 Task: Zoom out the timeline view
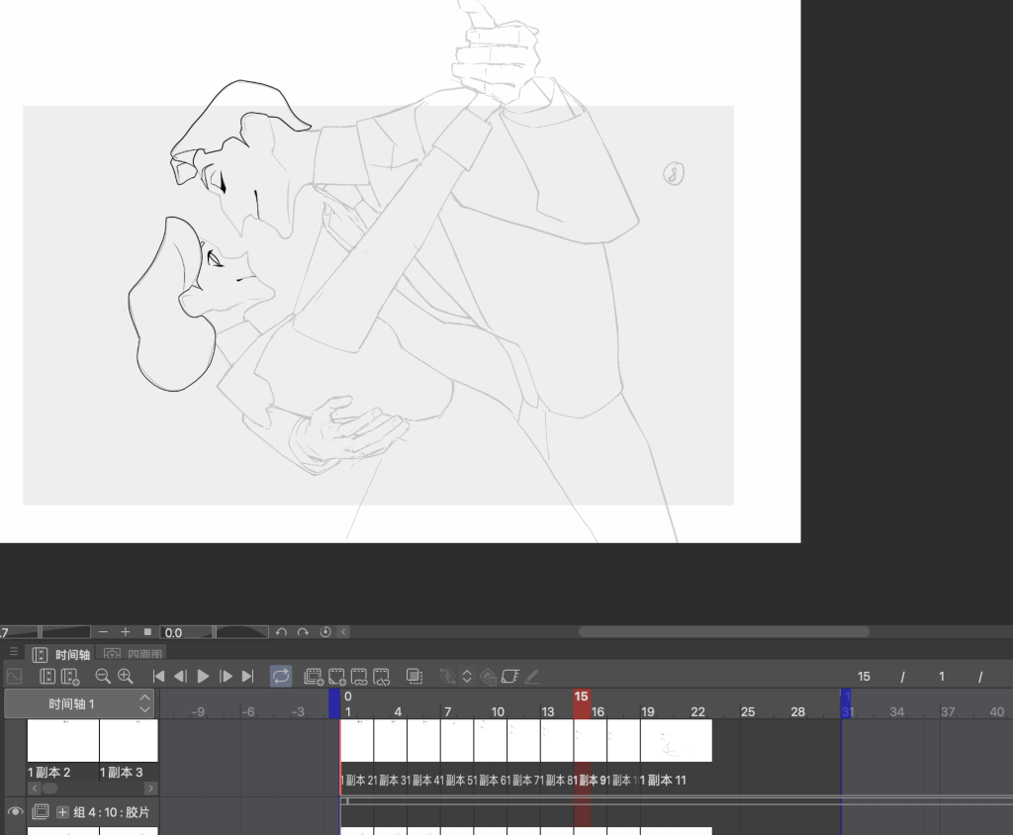click(x=103, y=677)
